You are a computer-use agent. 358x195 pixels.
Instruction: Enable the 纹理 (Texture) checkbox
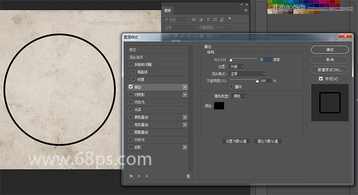click(134, 79)
